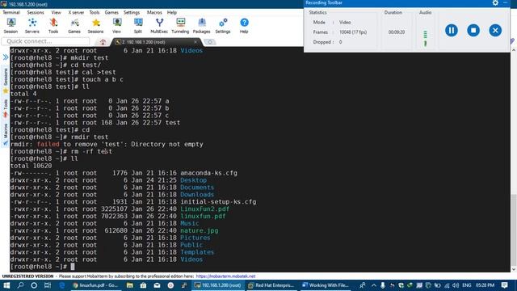Click the Split toolbar icon
Viewport: 517px width, 291px height.
click(138, 26)
